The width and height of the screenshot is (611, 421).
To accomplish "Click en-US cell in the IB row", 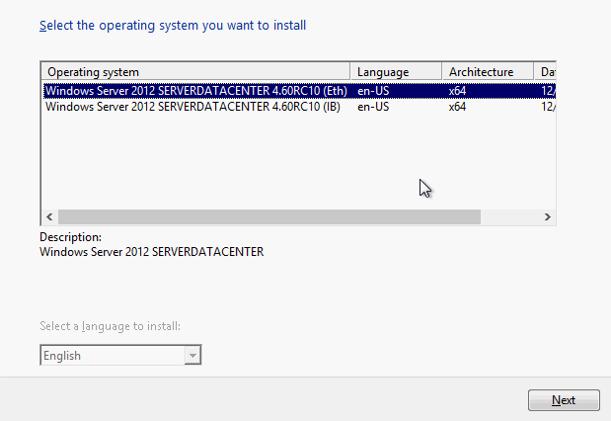I will click(x=373, y=107).
